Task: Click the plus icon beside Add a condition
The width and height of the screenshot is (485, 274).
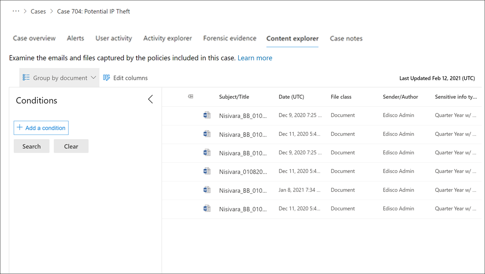Action: pyautogui.click(x=19, y=128)
